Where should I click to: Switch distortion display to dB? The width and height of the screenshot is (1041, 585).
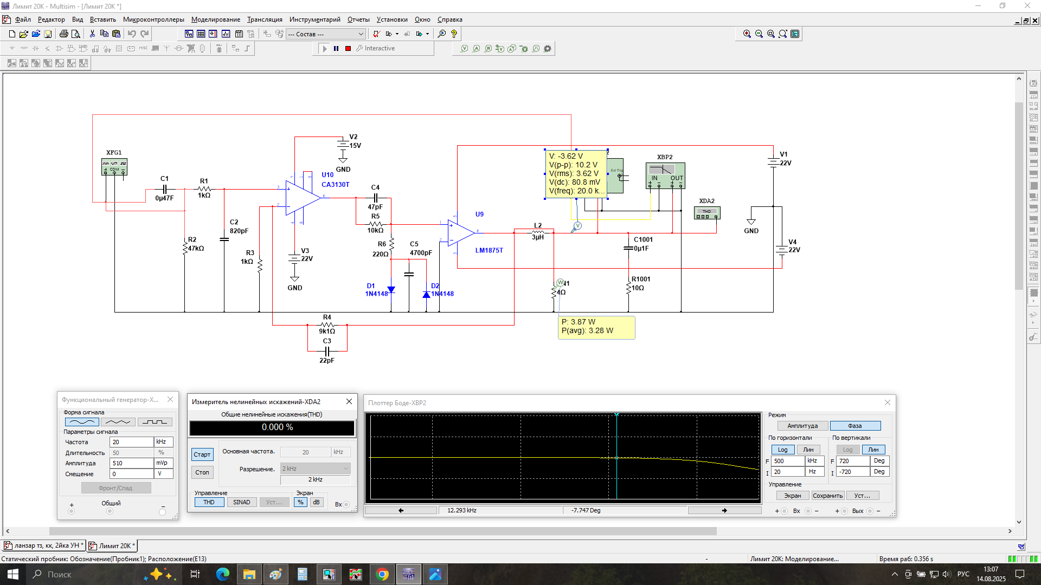point(316,502)
